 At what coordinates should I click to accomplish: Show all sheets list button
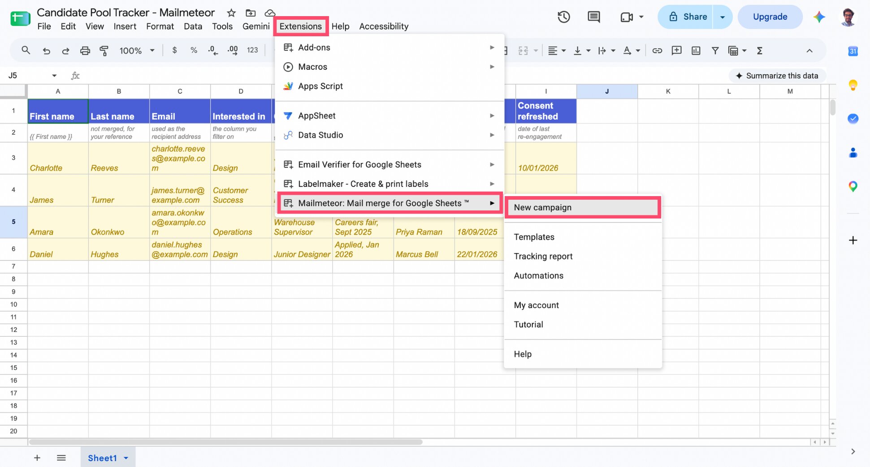pyautogui.click(x=61, y=458)
